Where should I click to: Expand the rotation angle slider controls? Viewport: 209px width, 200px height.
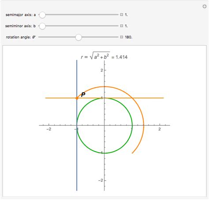pos(121,37)
